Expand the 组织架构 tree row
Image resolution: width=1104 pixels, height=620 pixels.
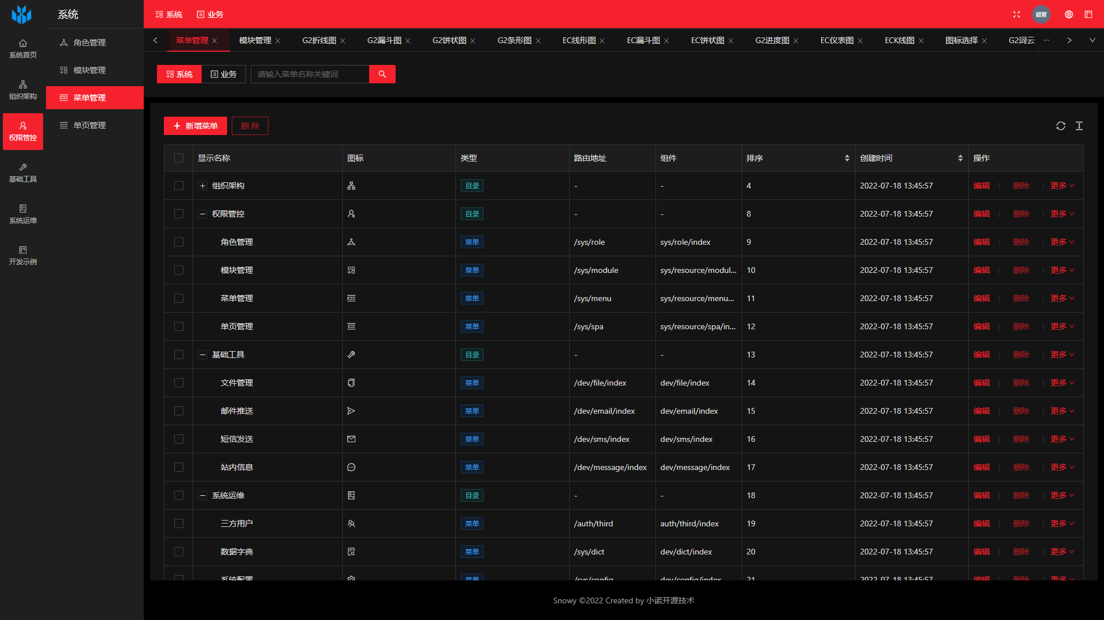(202, 186)
